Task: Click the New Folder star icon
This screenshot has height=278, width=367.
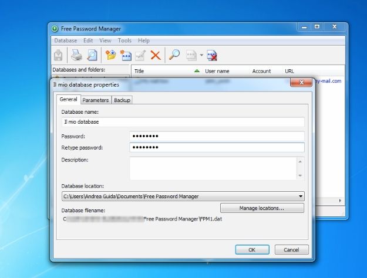Action: (x=110, y=55)
